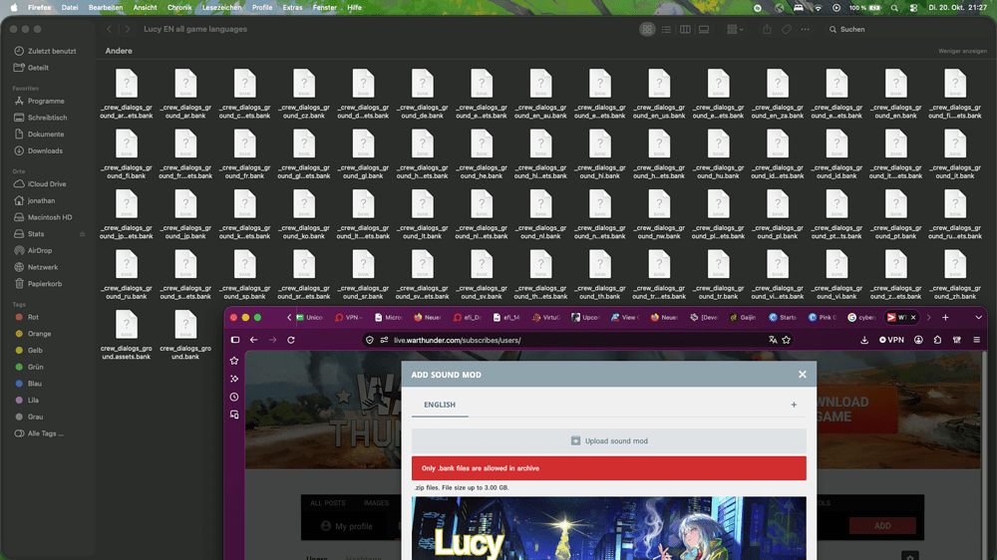Open Papierkorb in Finder sidebar
Image resolution: width=997 pixels, height=560 pixels.
pyautogui.click(x=38, y=284)
